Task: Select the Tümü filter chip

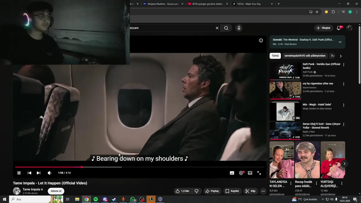Action: click(275, 56)
